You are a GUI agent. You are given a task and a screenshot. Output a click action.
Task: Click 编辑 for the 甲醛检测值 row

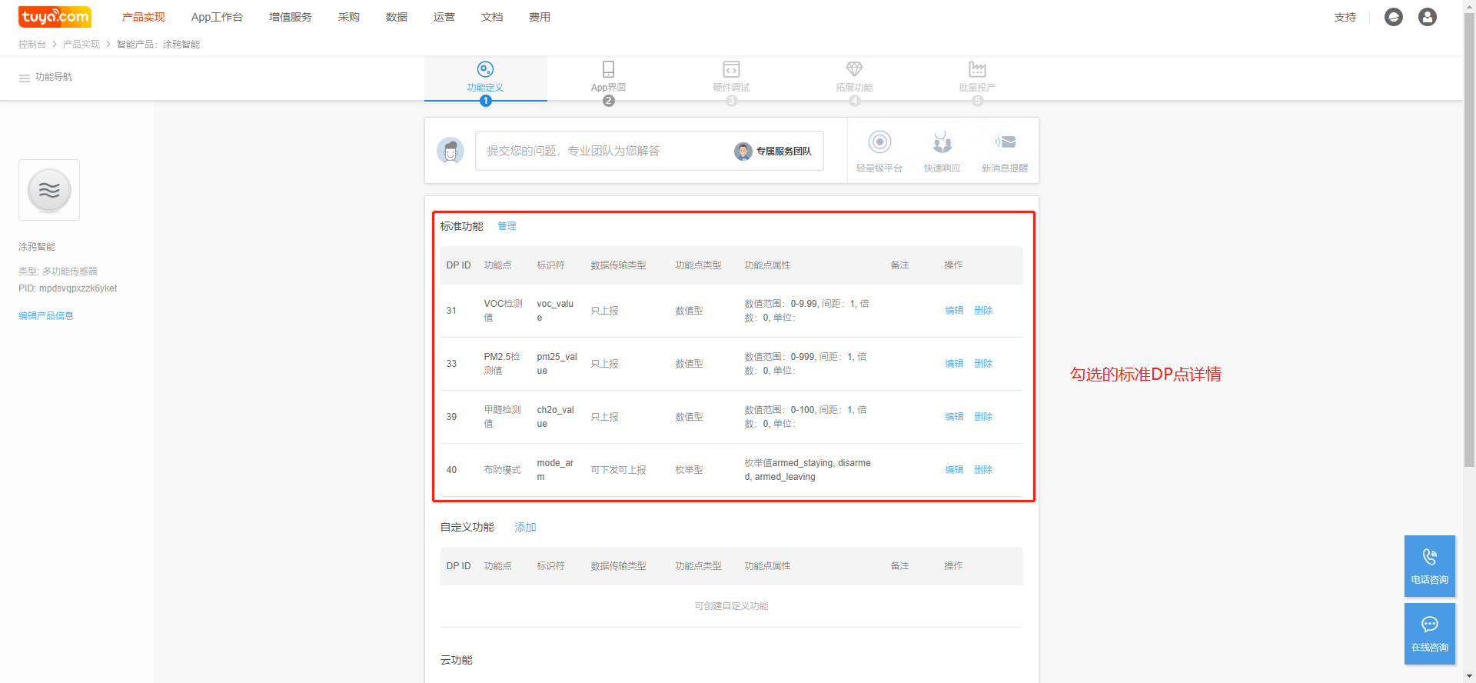pyautogui.click(x=954, y=417)
